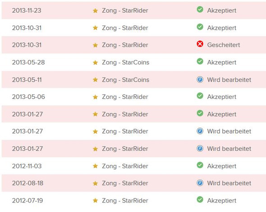Click the Akzeptiert status on the 2013-05-28 row
Screen dimensions: 266x212
pos(221,62)
